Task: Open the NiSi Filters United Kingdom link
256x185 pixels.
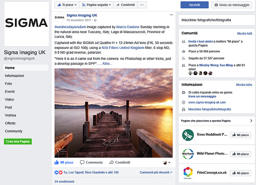Action: 123,48
